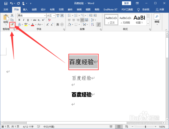
Task: Toggle character shading A
Action: pos(58,24)
